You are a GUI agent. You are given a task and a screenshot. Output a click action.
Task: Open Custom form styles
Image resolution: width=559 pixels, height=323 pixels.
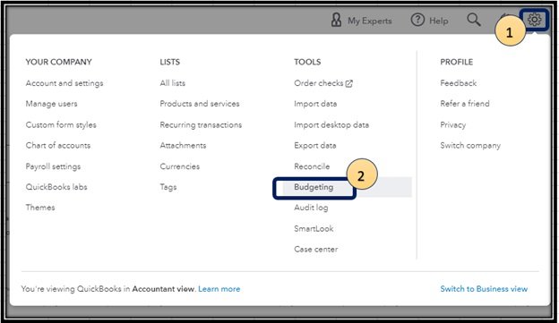61,124
